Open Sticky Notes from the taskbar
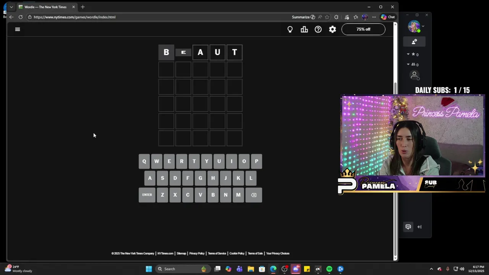Viewport: 489px width, 275px height. [307, 269]
